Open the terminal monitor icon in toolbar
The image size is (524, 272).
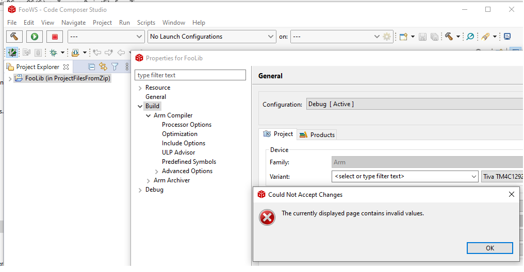pyautogui.click(x=507, y=37)
